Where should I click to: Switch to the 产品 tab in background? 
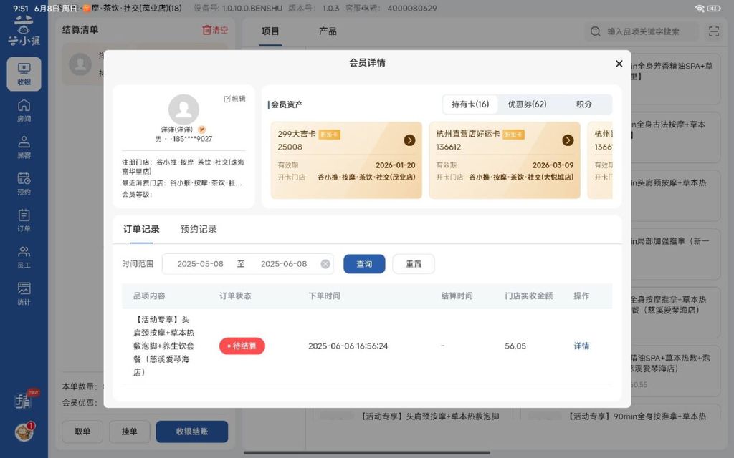[328, 31]
